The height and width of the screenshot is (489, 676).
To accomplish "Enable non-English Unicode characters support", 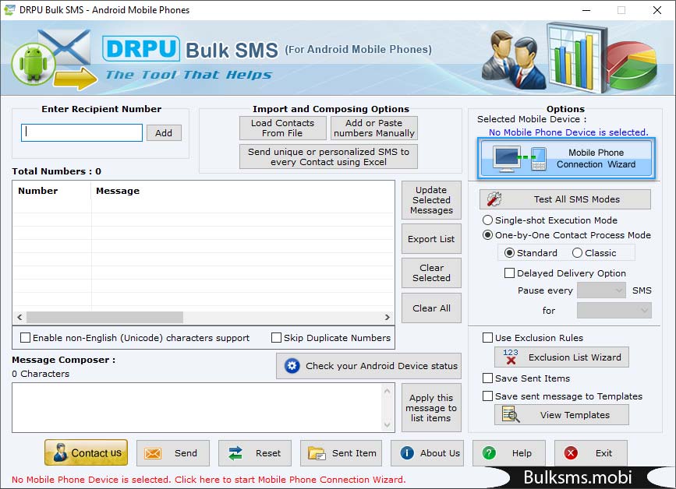I will click(x=26, y=338).
